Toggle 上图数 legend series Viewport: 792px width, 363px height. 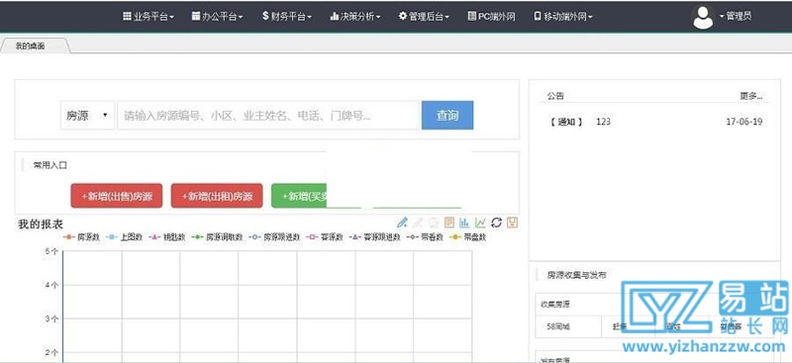coord(124,236)
